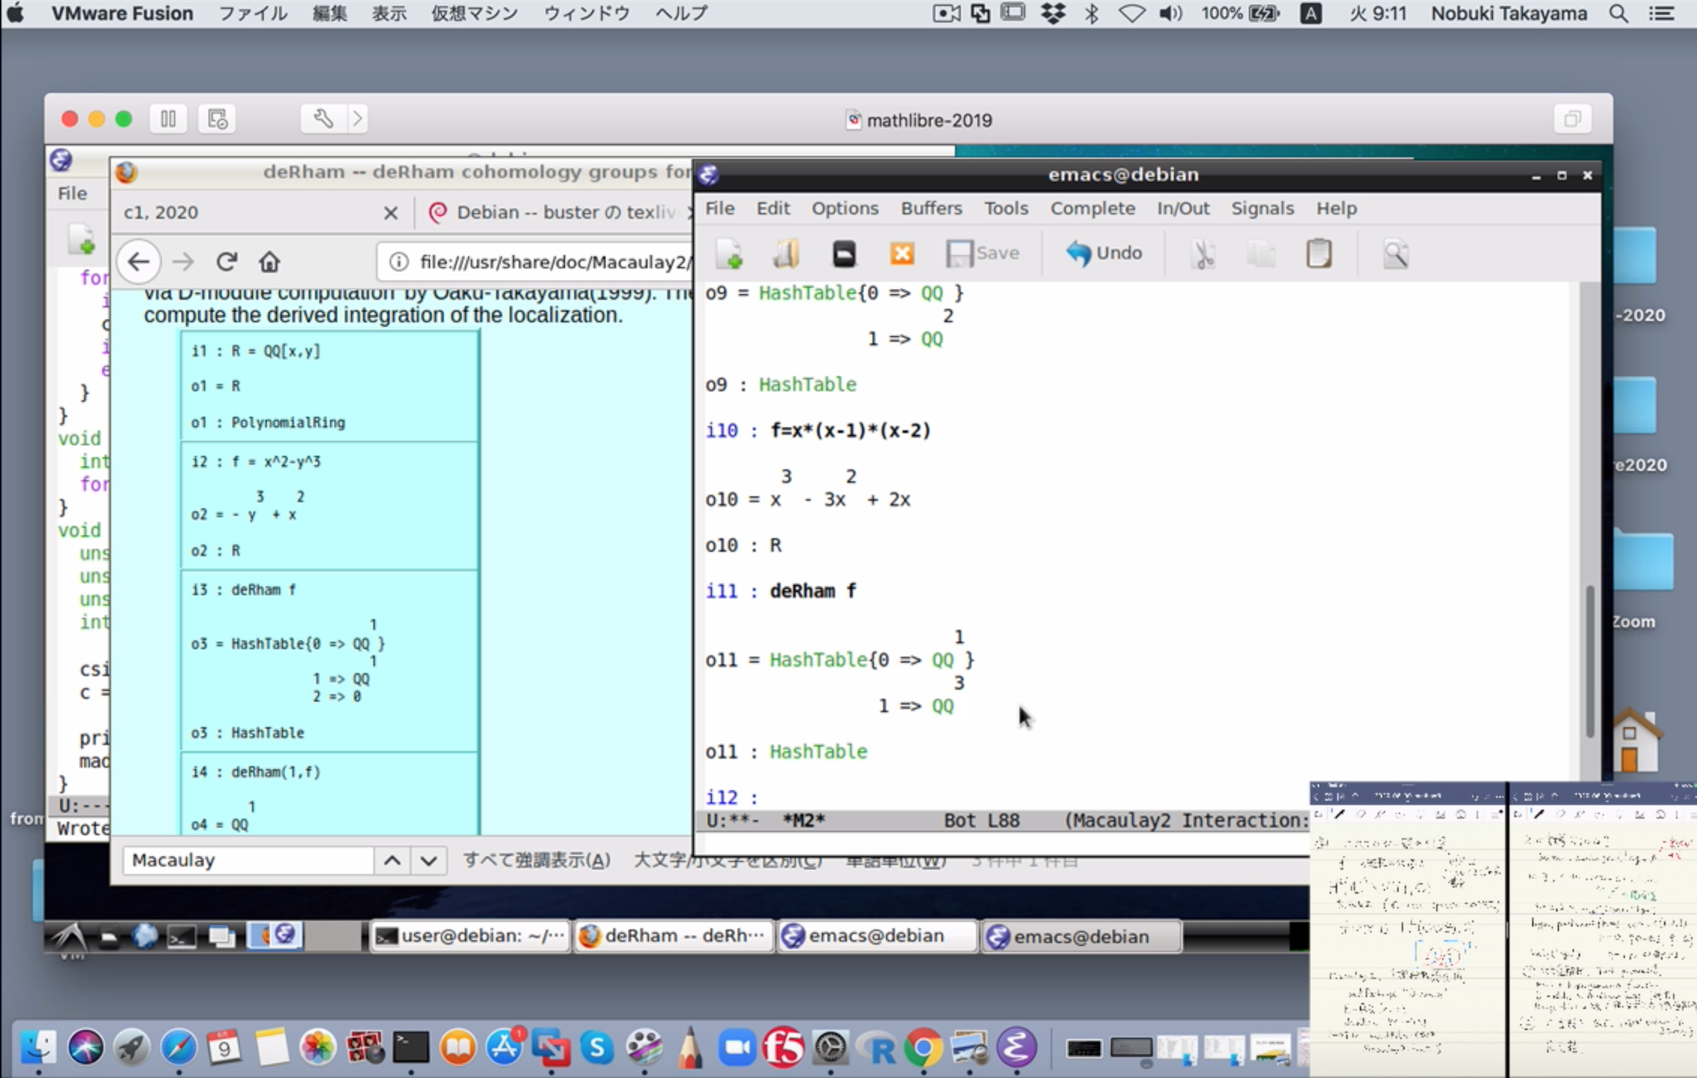Click the terminal launcher icon in Debian panel
1697x1078 pixels.
(x=181, y=936)
